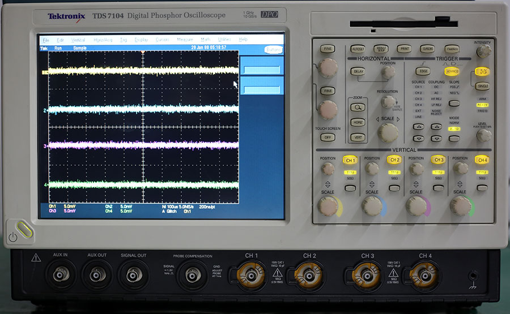Click the trigger LEVEL knob
The width and height of the screenshot is (510, 314).
click(x=483, y=135)
